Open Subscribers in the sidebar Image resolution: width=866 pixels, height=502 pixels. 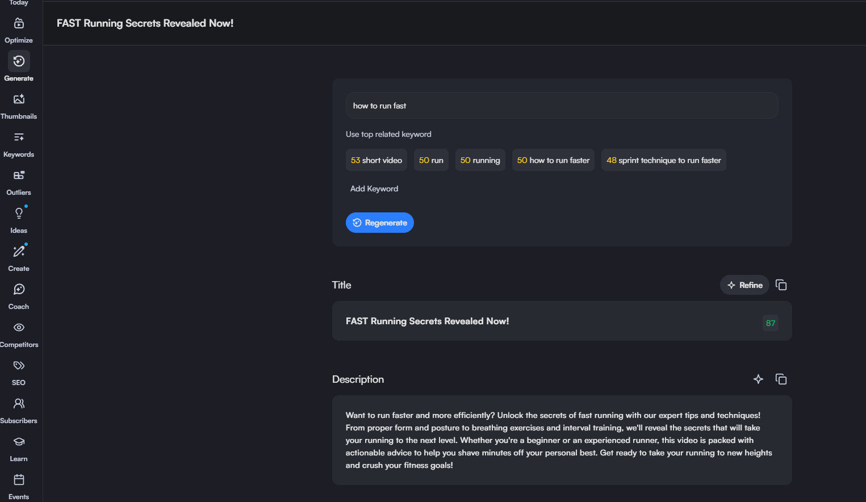19,404
